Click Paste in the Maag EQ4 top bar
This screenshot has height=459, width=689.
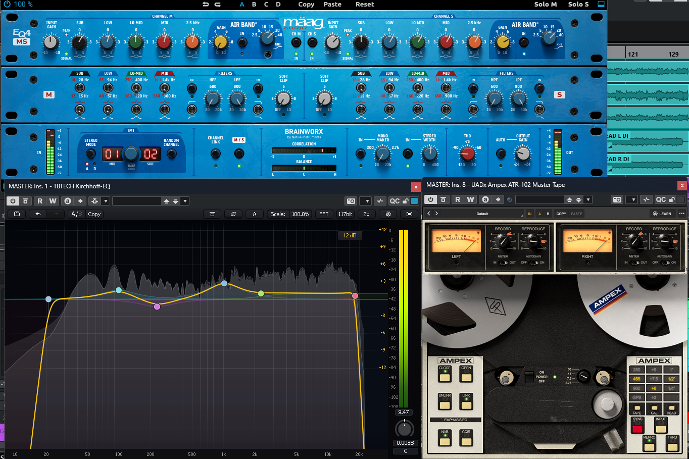tap(332, 5)
